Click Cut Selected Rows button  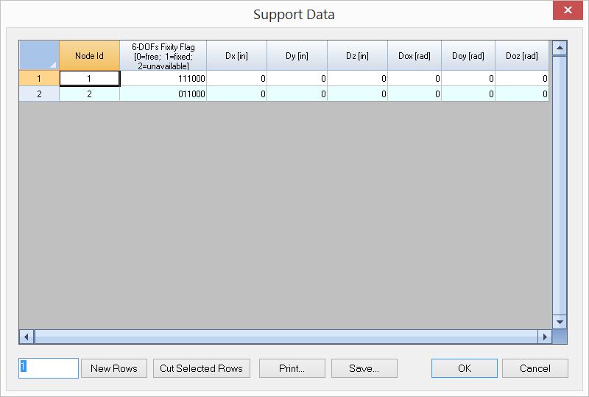tap(201, 368)
